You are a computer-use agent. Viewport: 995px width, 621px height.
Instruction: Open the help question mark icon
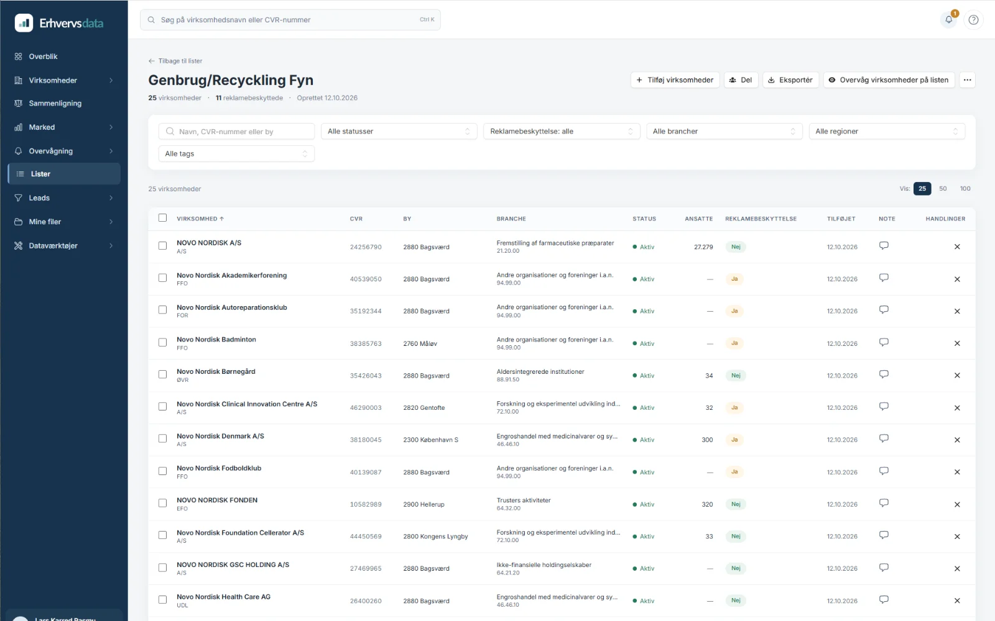pos(974,20)
